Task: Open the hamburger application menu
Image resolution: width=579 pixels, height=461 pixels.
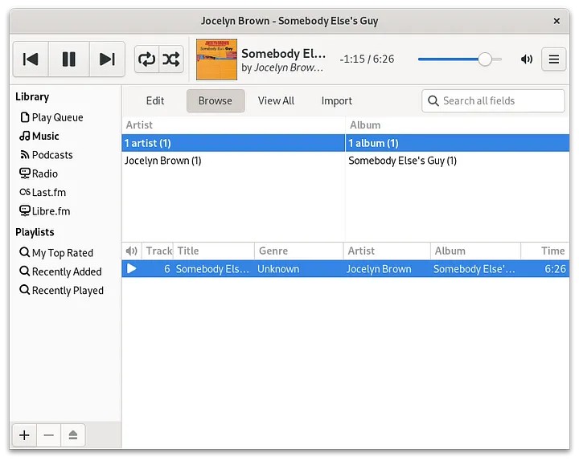Action: click(x=553, y=59)
